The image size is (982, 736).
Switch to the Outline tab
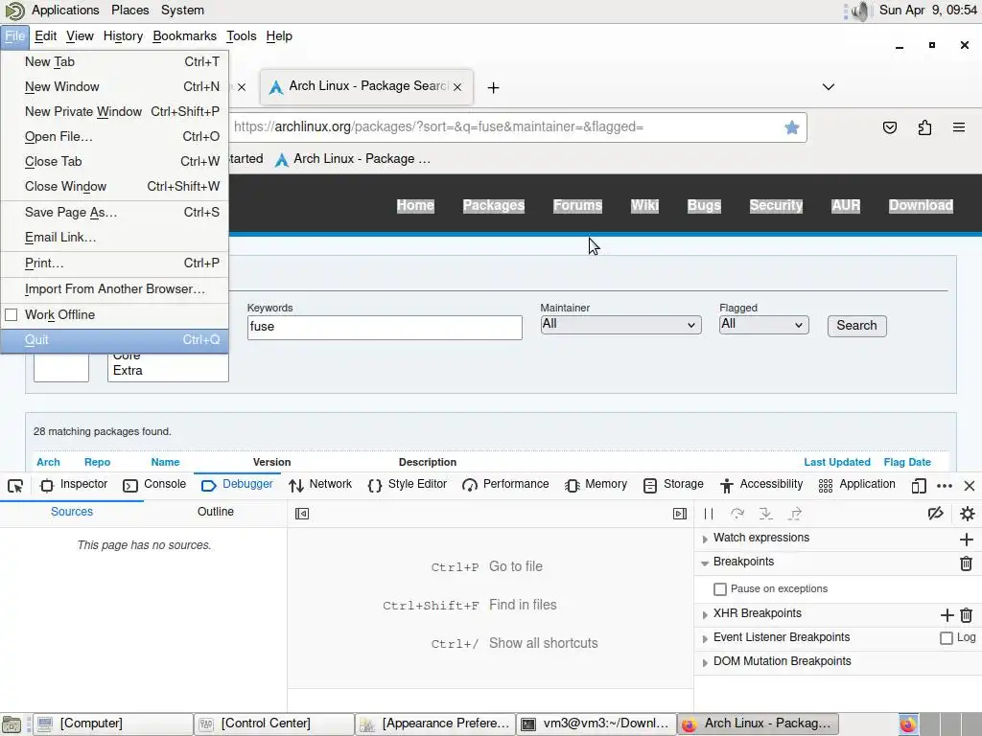click(x=216, y=512)
